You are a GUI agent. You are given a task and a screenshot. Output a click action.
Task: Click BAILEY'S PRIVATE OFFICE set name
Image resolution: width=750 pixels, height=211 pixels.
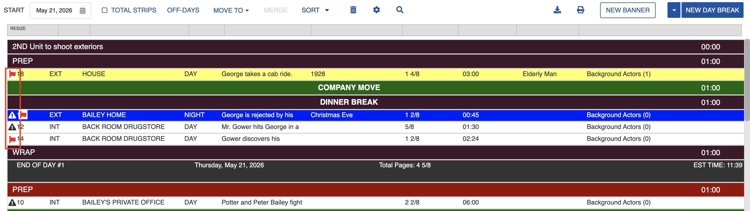point(123,203)
